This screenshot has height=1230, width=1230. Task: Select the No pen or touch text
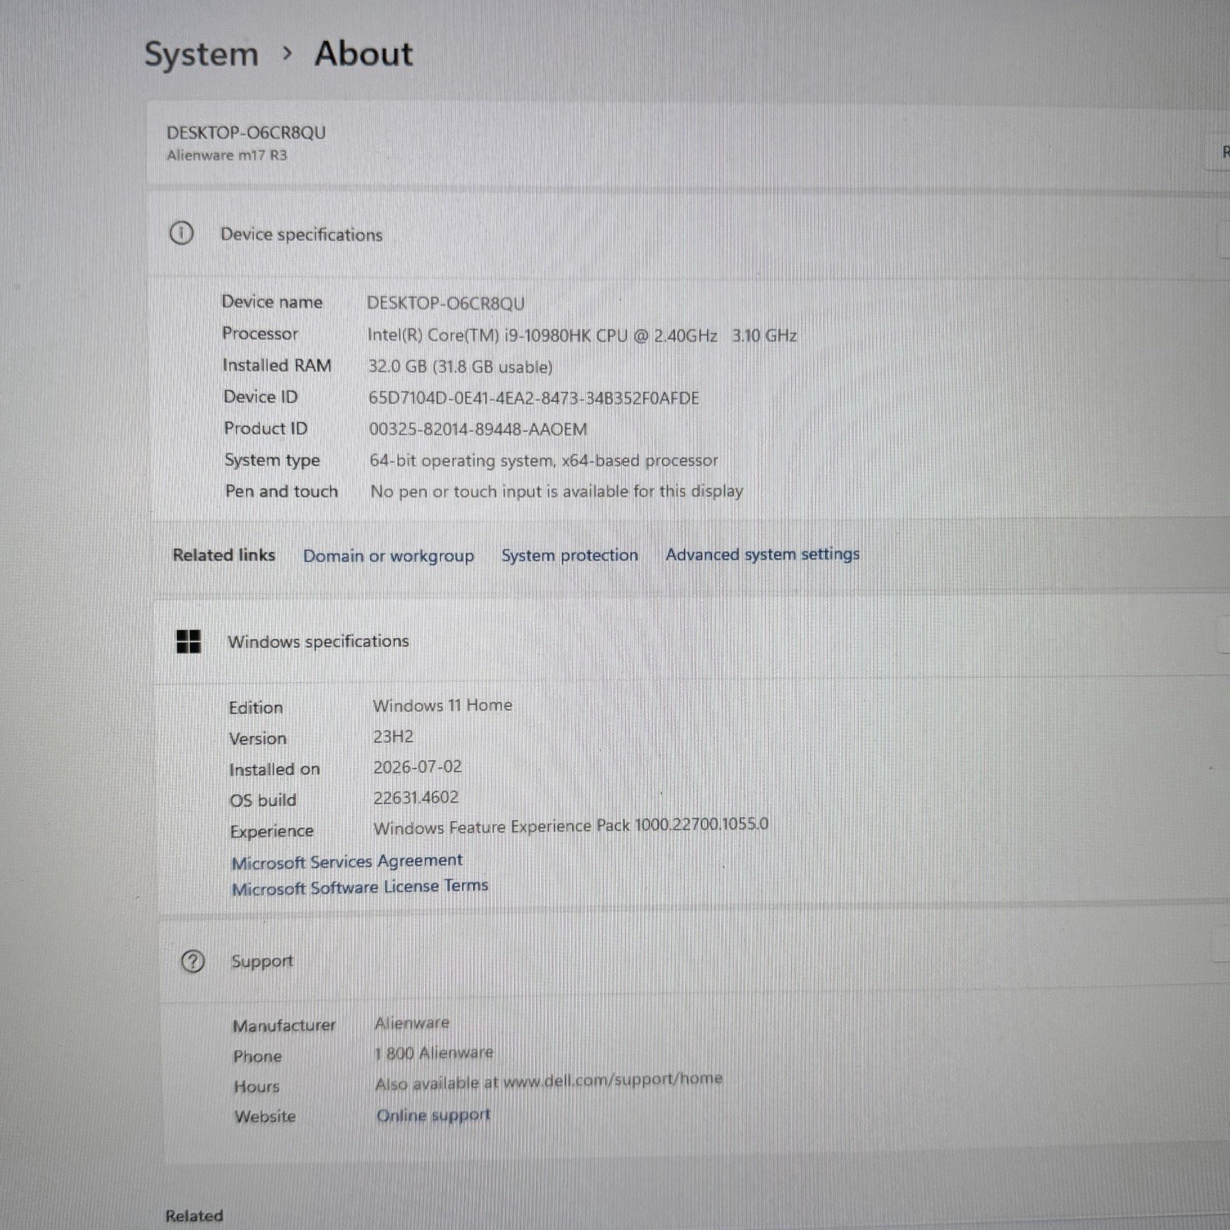click(557, 491)
